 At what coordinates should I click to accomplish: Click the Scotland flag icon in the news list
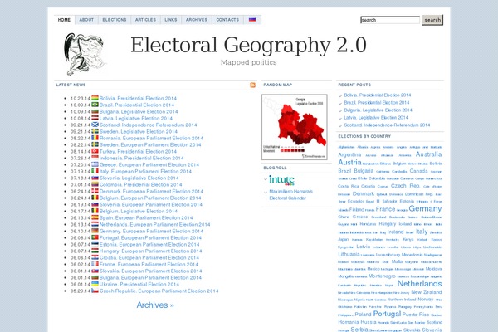[x=95, y=124]
